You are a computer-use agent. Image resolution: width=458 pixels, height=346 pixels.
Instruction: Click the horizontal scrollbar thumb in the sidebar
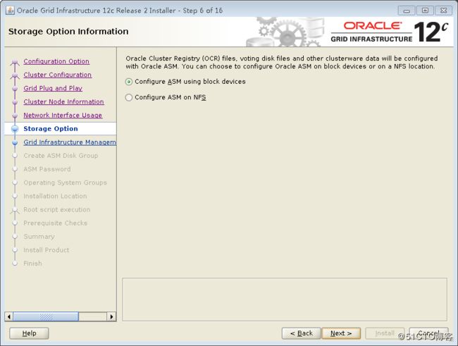(46, 316)
